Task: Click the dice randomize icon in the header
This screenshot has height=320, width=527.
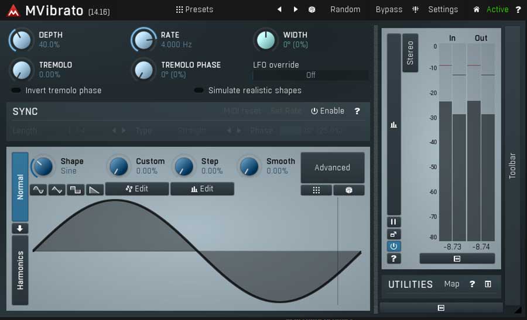Action: pos(312,9)
